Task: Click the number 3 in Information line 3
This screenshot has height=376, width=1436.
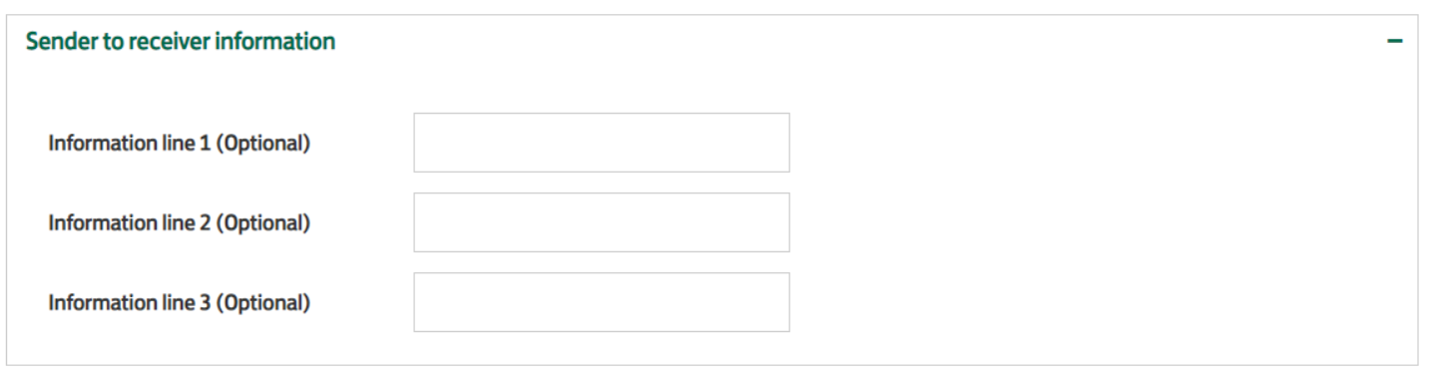Action: click(206, 303)
